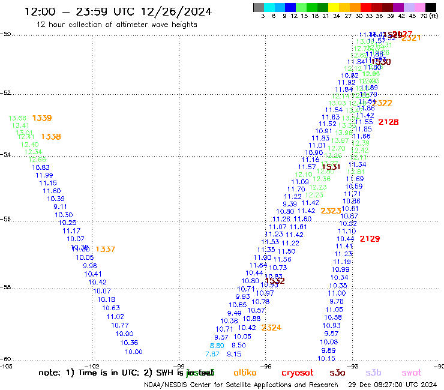
Task: Click the wave height value 9.89
Action: [328, 350]
